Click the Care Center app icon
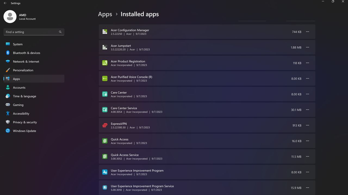This screenshot has height=195, width=348. (105, 94)
